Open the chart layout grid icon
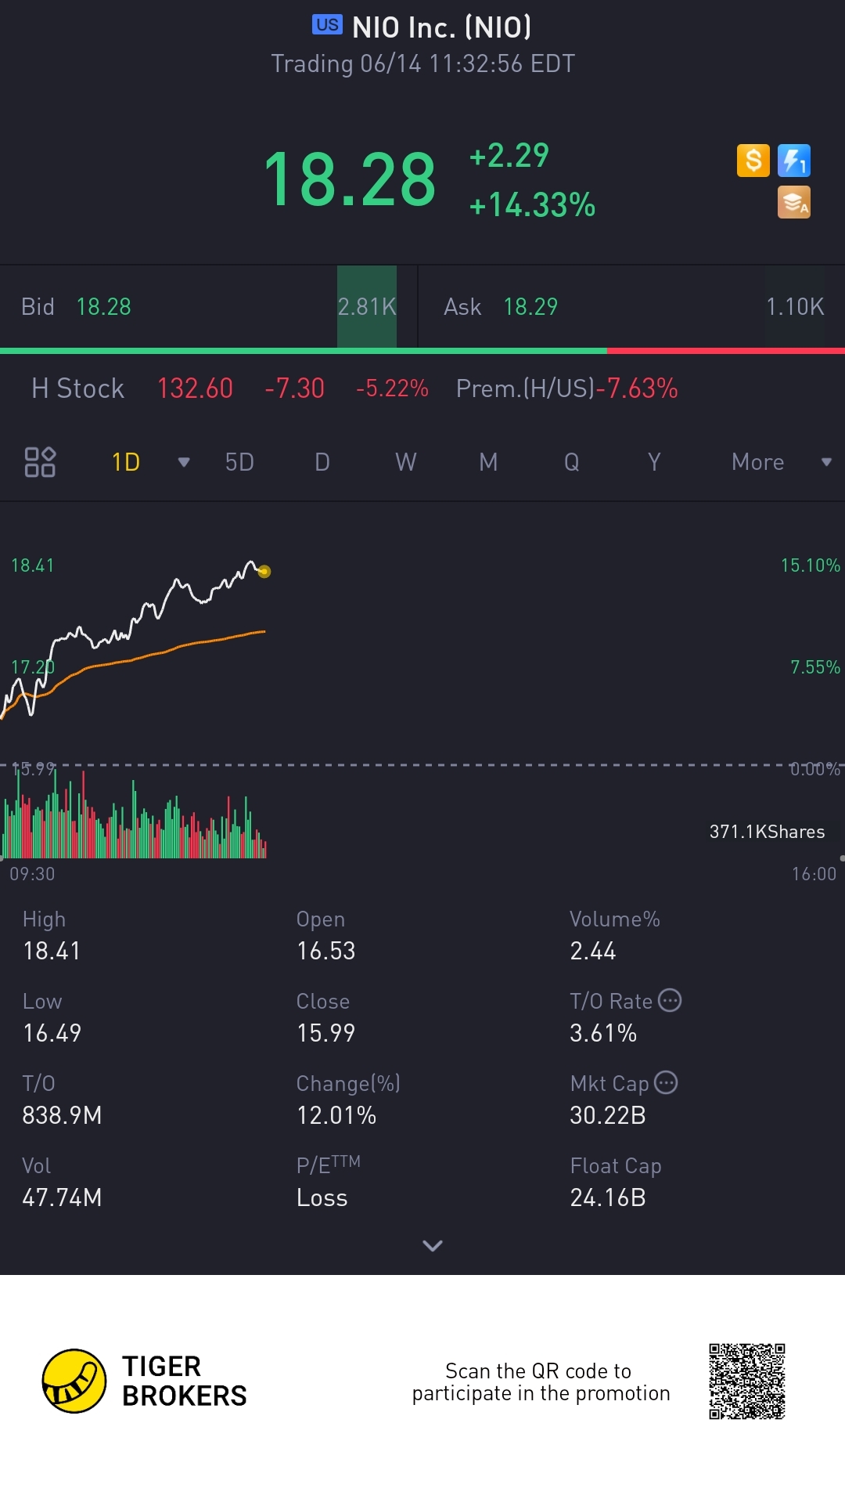 point(40,462)
